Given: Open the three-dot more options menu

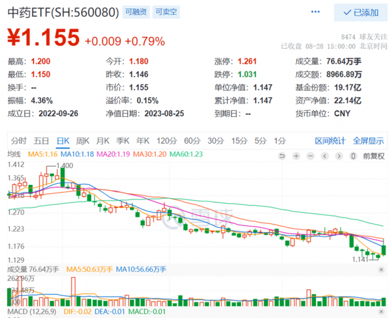Looking at the screenshot, I should pos(315,12).
